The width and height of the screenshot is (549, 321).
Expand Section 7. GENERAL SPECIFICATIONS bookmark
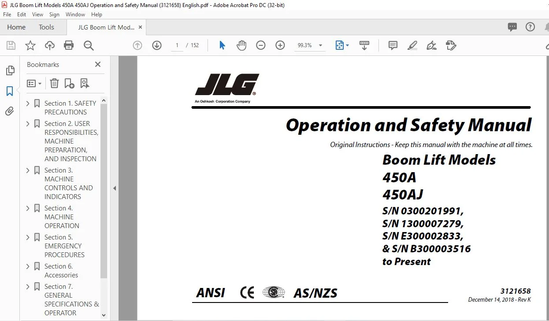pyautogui.click(x=28, y=287)
